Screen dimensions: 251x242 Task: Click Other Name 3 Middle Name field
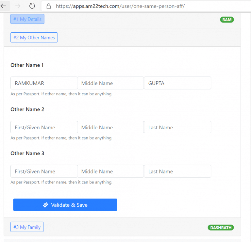pos(110,171)
